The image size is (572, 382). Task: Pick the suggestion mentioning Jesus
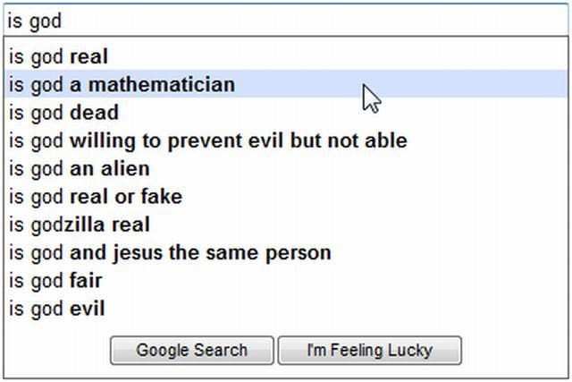coord(170,252)
